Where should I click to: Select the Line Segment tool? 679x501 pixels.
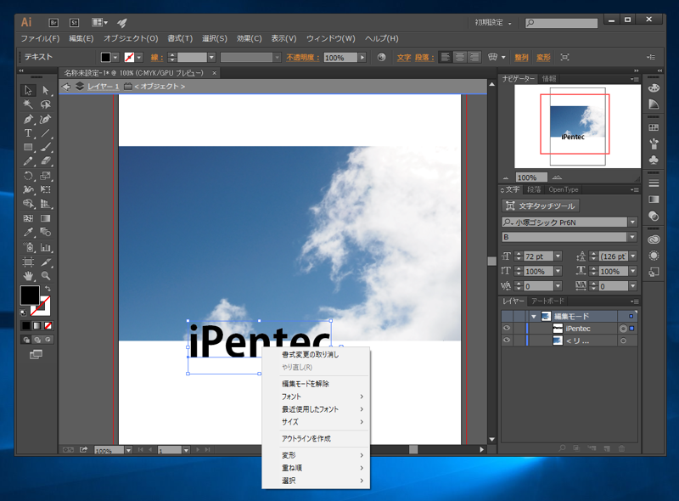[46, 133]
